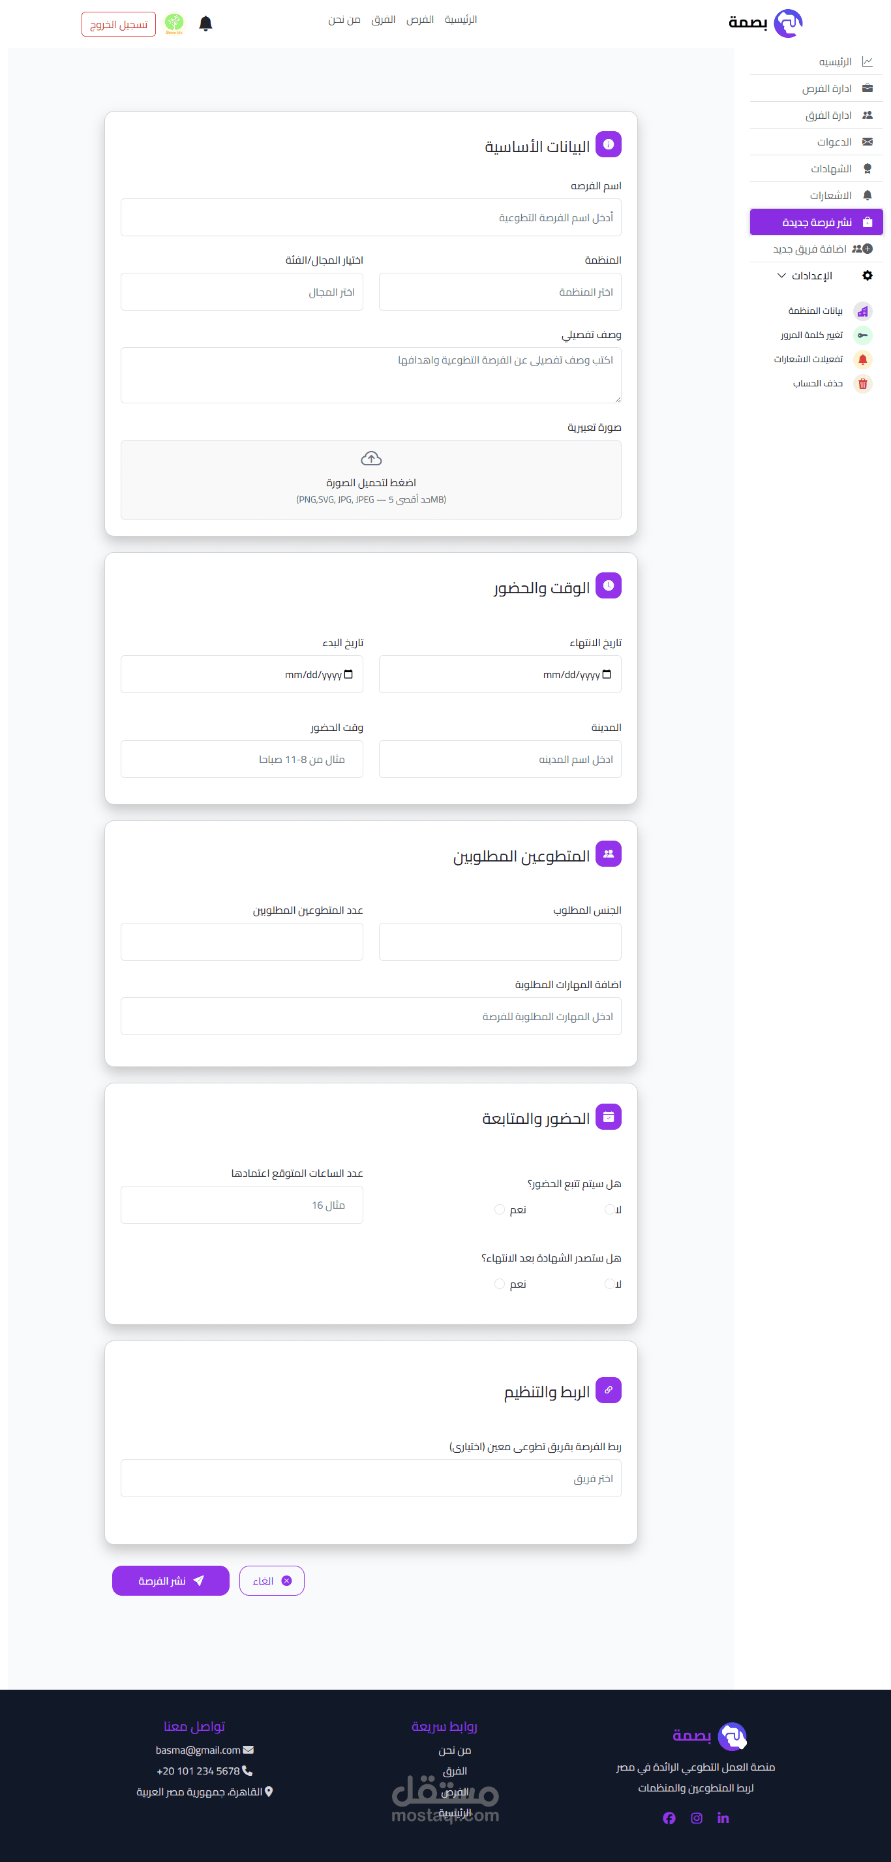Open the Instagram icon in the footer
891x1862 pixels.
(x=697, y=1818)
